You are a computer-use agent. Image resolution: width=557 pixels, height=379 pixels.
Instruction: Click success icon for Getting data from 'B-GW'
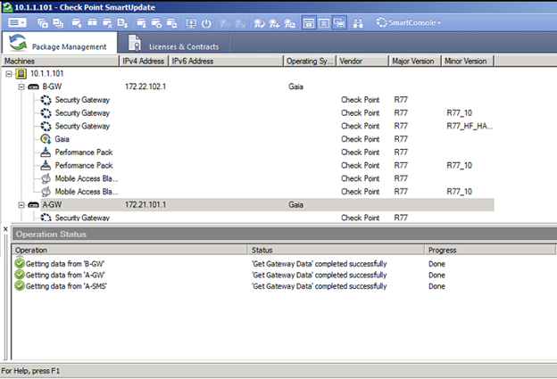pyautogui.click(x=20, y=263)
